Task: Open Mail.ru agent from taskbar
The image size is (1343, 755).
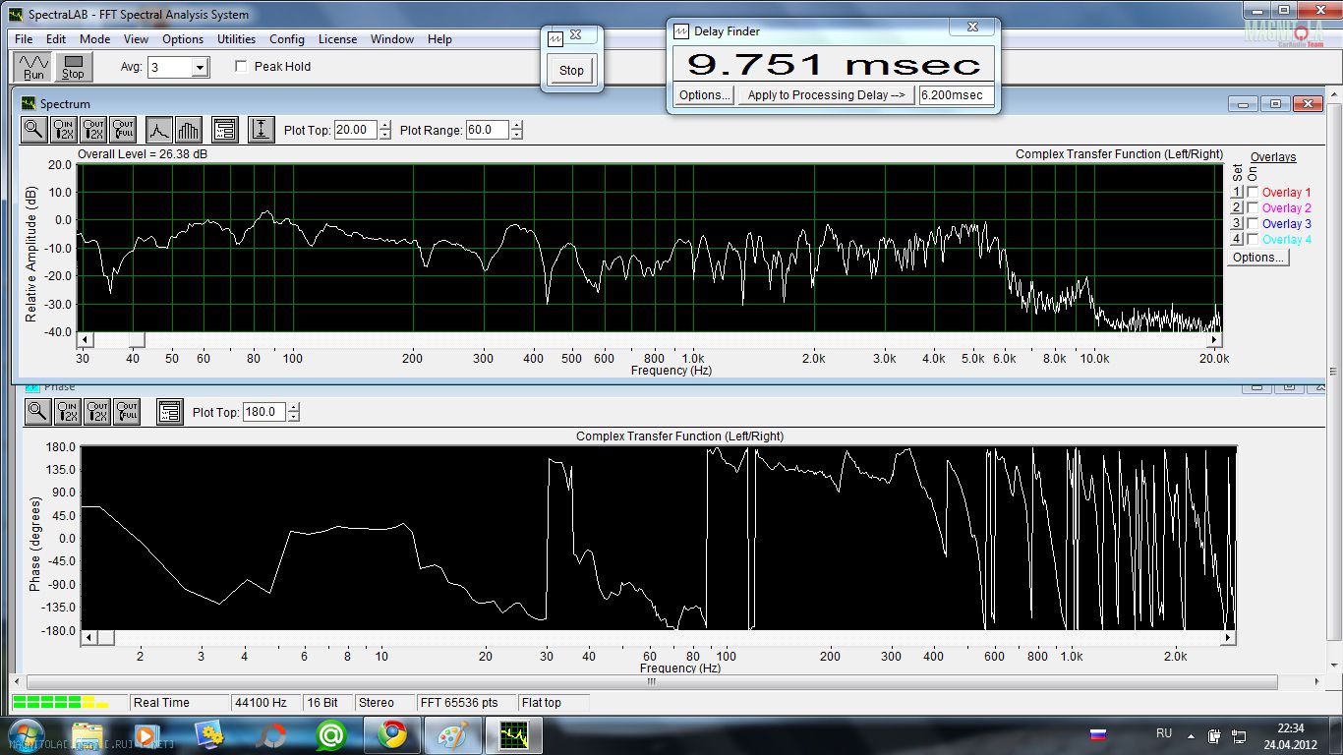Action: pos(332,734)
